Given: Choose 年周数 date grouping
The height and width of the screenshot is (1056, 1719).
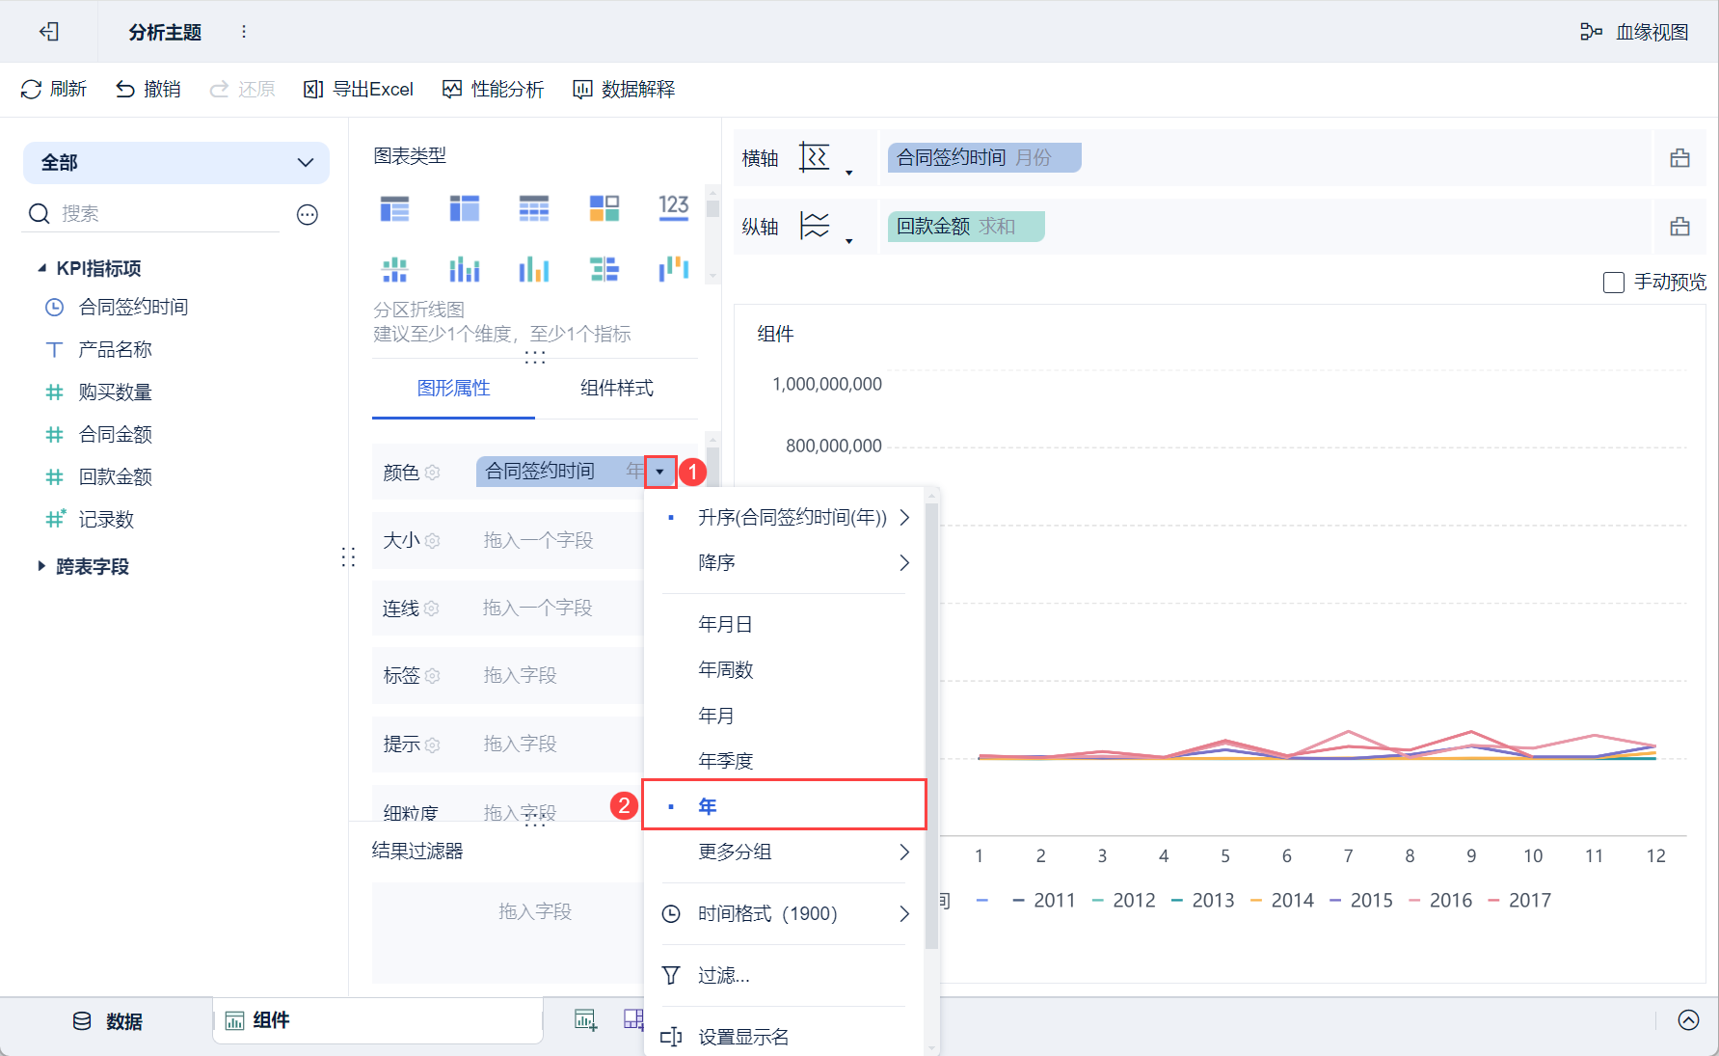Looking at the screenshot, I should [785, 670].
